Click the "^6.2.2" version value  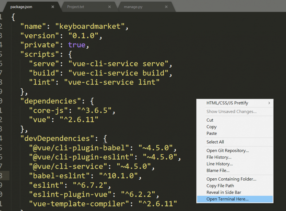point(138,195)
